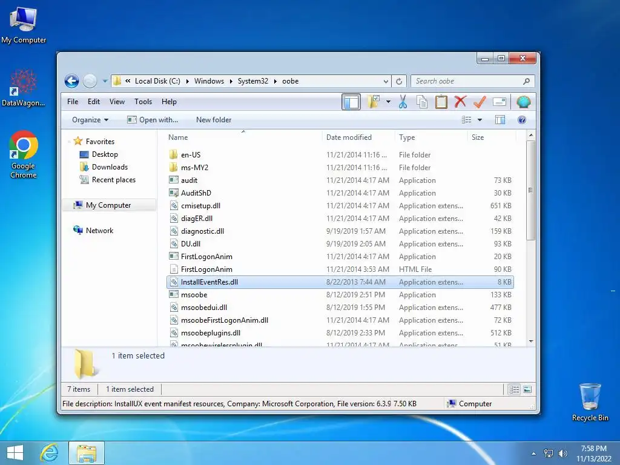Select the msoobe application icon
620x465 pixels.
[x=174, y=295]
